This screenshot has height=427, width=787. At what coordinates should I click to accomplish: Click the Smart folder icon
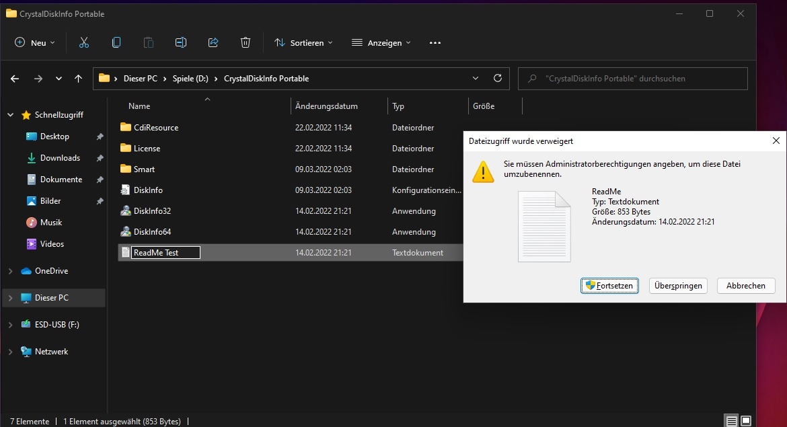click(x=126, y=169)
